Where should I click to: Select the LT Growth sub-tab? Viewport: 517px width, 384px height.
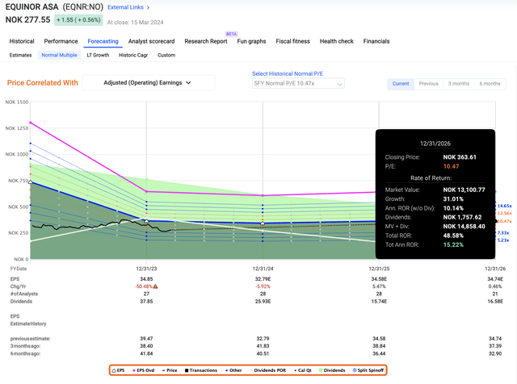[x=98, y=55]
